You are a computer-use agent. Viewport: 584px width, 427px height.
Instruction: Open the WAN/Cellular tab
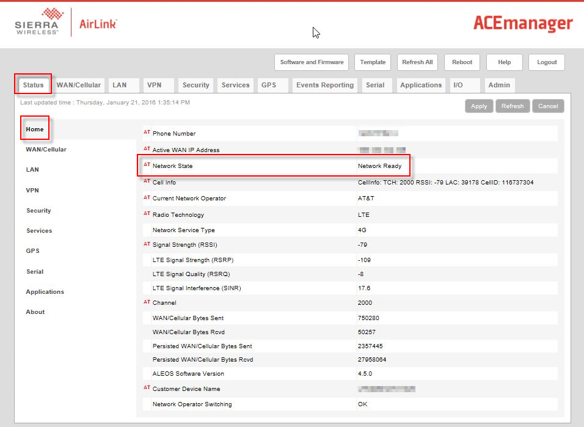click(x=79, y=85)
